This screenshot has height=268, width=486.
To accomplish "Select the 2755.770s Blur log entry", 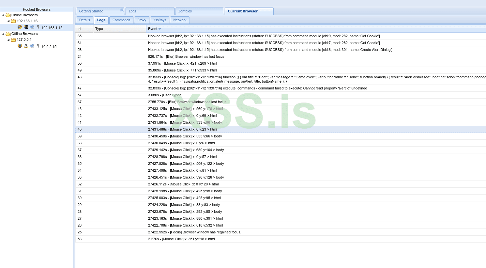I will click(x=281, y=102).
